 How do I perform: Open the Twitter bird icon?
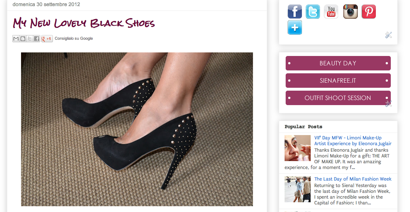tap(313, 12)
